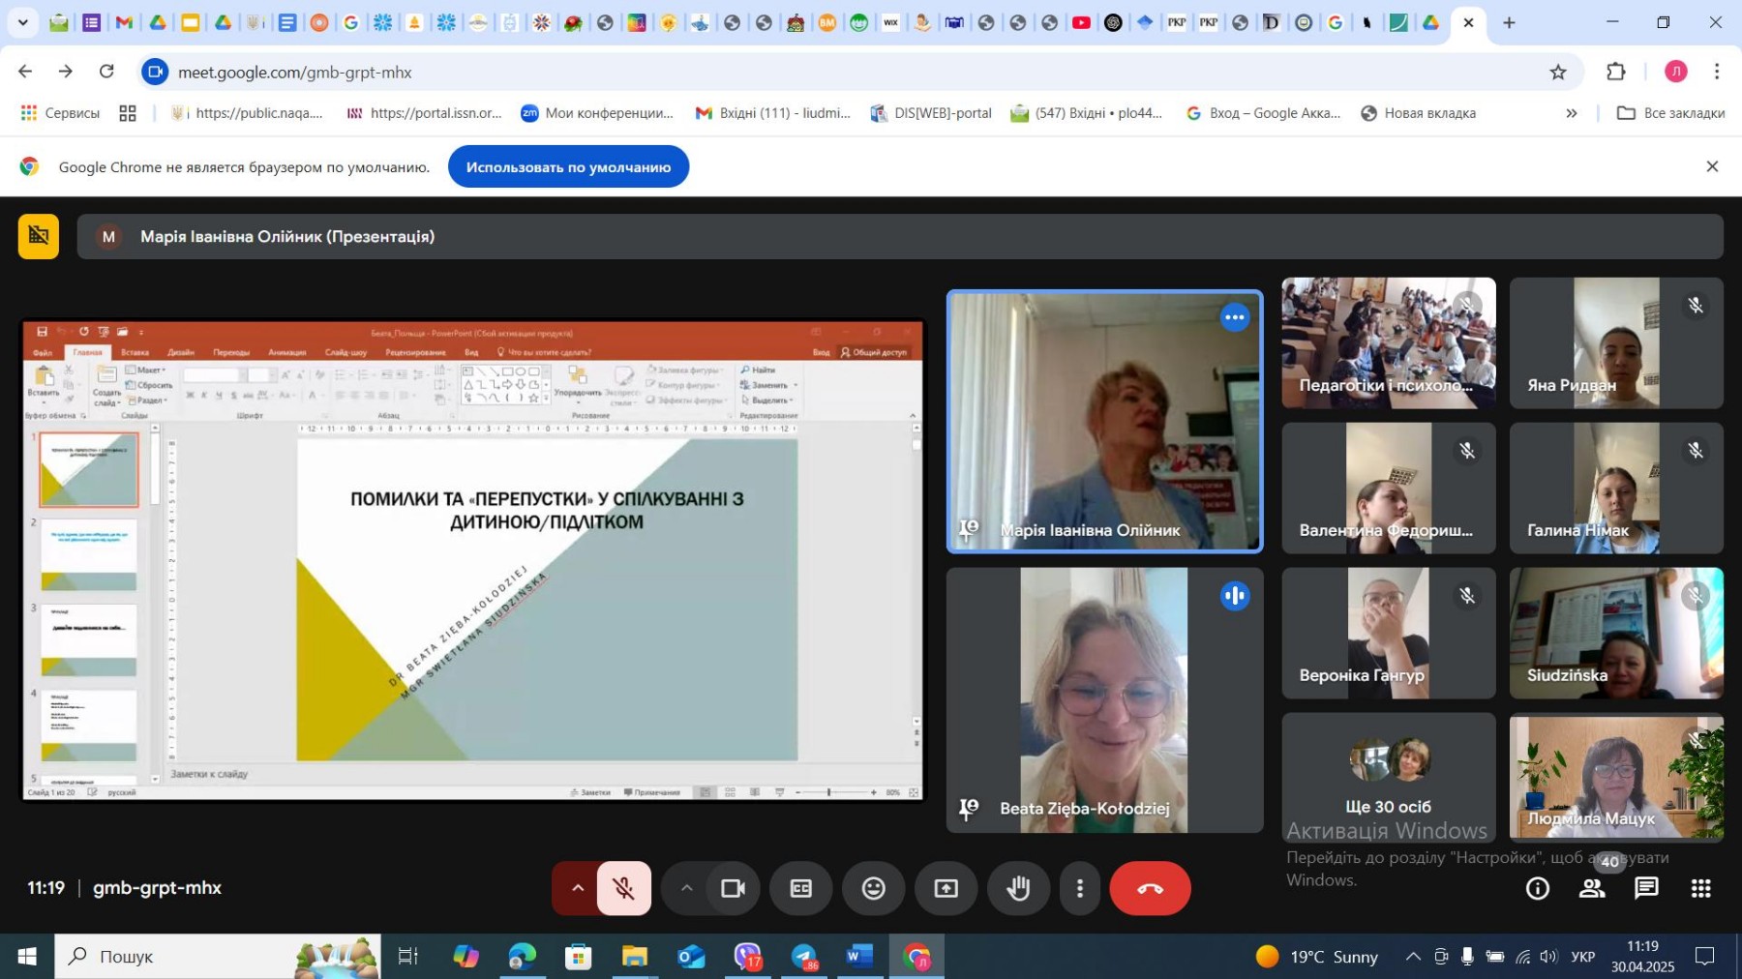The image size is (1742, 979).
Task: Open the Що 30 осіб participants tile
Action: point(1388,777)
